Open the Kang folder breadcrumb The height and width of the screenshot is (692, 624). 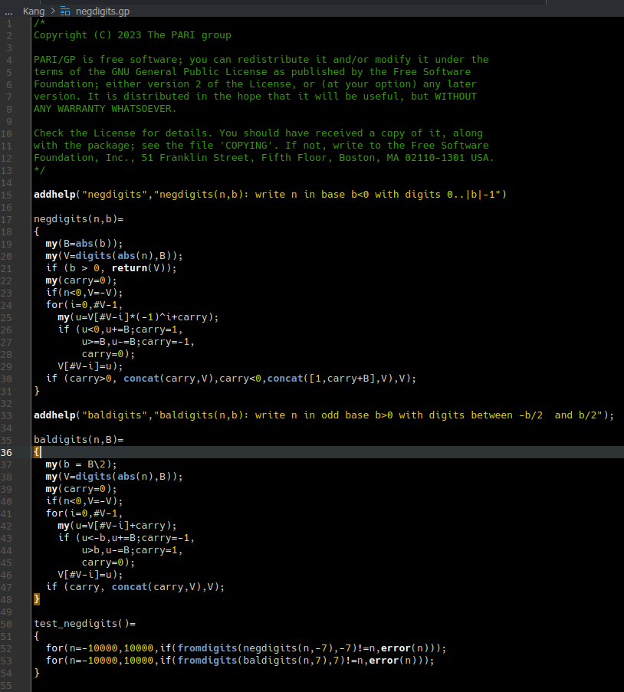pyautogui.click(x=34, y=11)
